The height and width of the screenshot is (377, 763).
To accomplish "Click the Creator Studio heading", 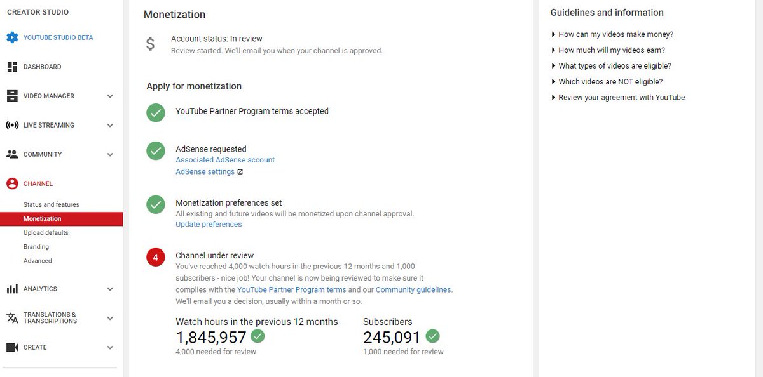I will 38,12.
